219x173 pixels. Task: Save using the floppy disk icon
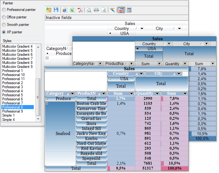56,10
